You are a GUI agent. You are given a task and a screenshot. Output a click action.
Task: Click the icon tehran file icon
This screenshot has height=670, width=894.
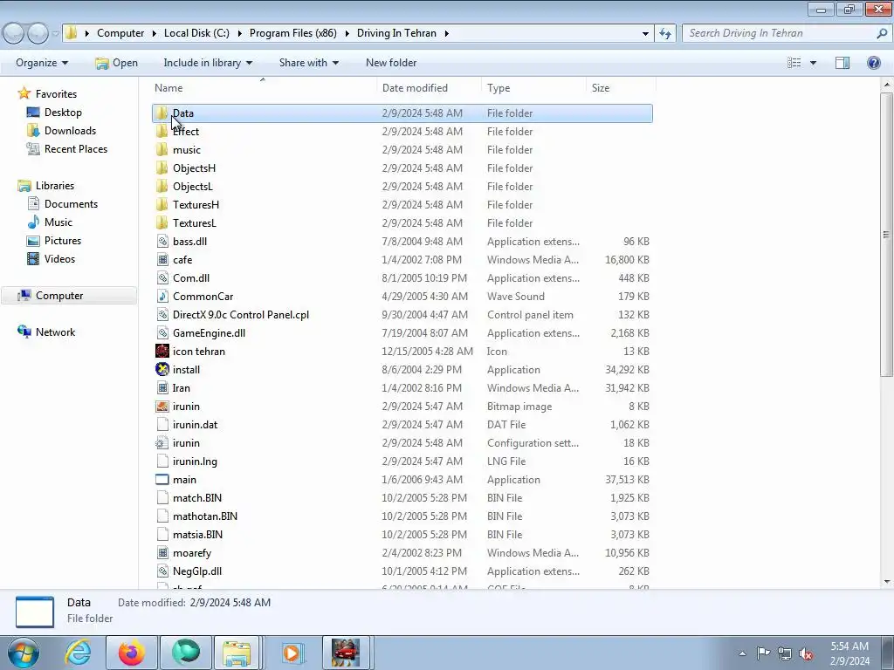click(x=162, y=351)
